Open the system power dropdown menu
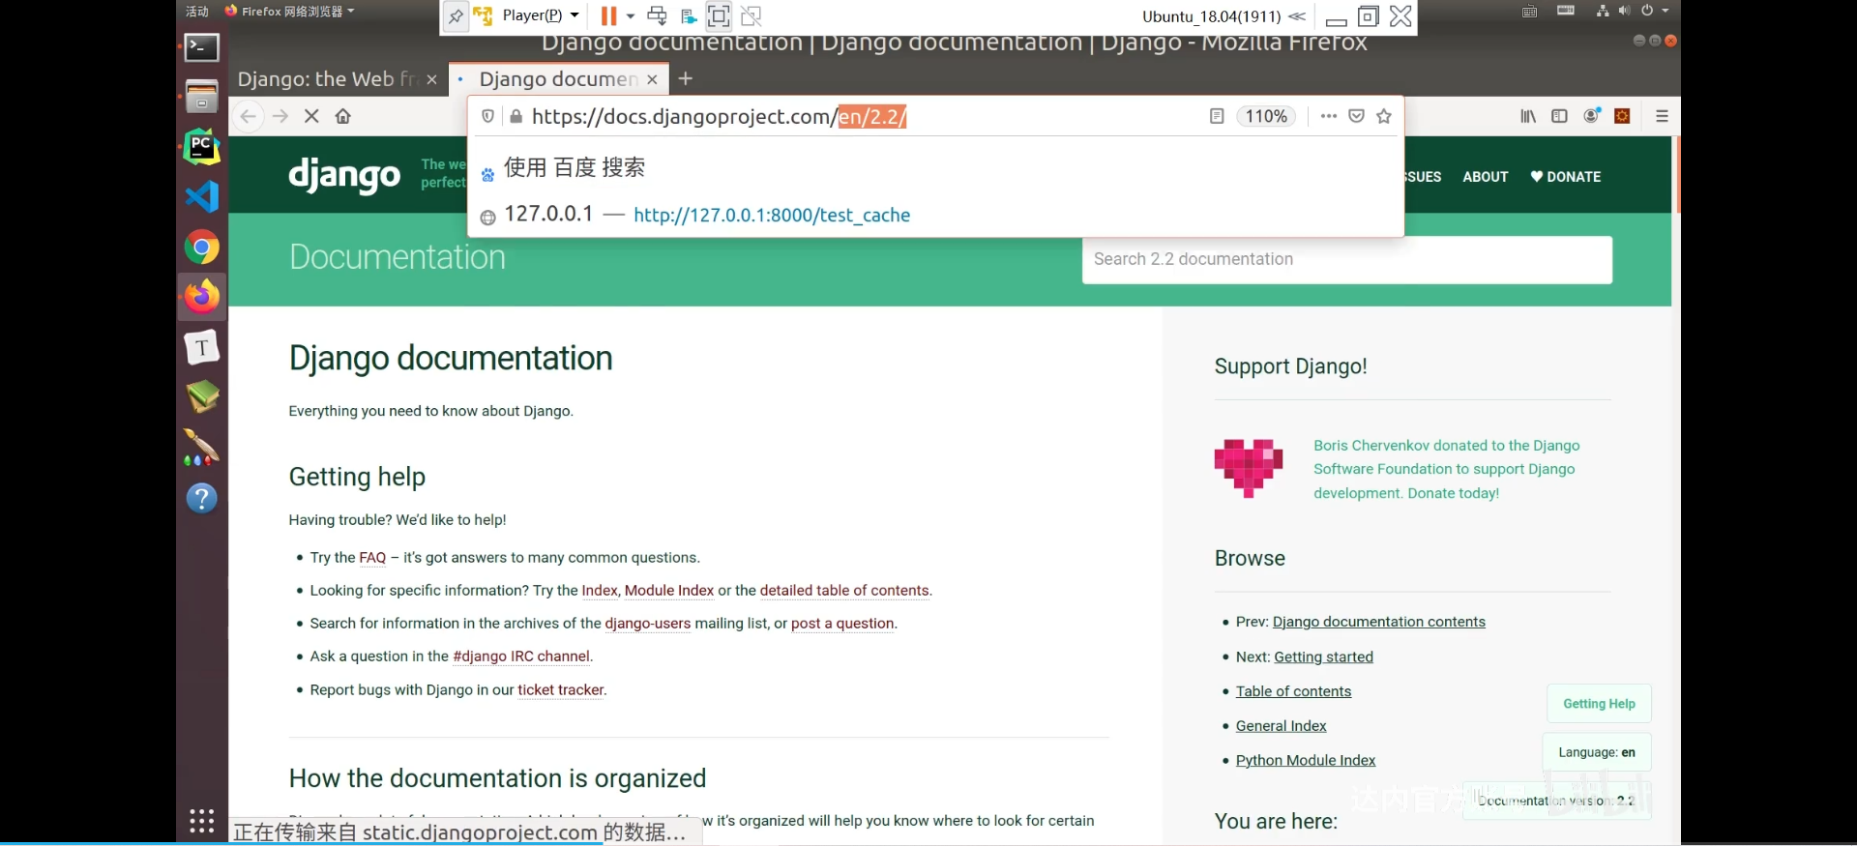Viewport: 1857px width, 846px height. click(1654, 11)
